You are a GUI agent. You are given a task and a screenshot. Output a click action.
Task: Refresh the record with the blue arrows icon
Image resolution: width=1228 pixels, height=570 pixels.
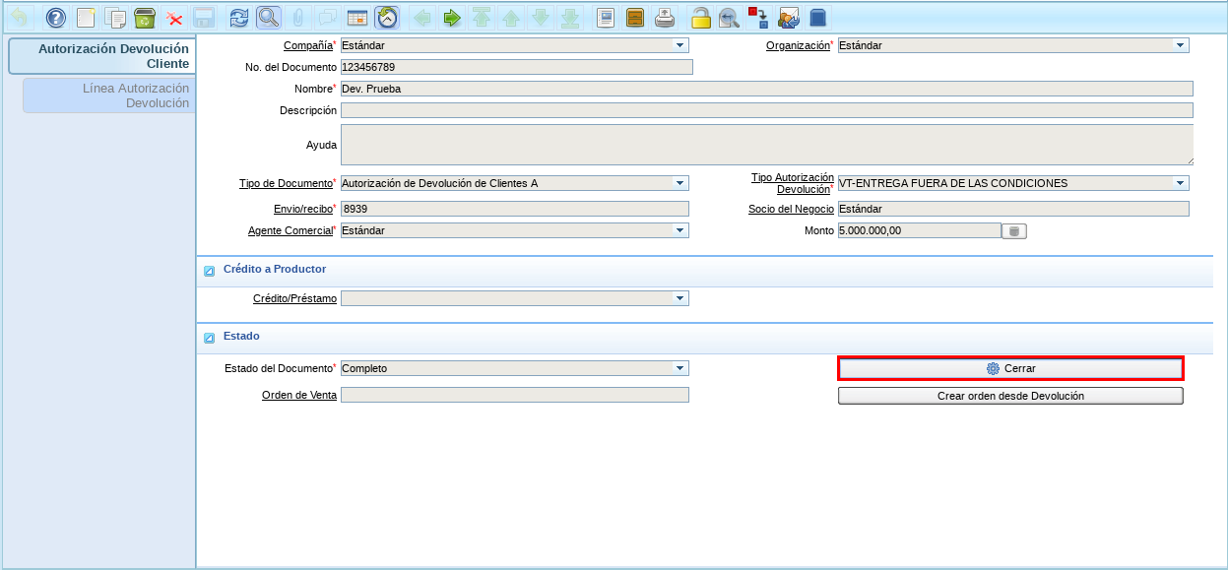coord(239,18)
